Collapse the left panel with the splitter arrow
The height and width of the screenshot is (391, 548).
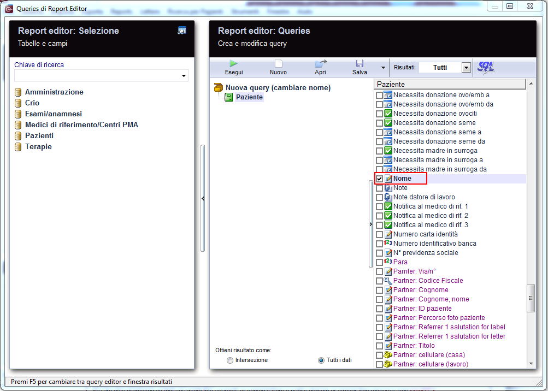tap(203, 198)
